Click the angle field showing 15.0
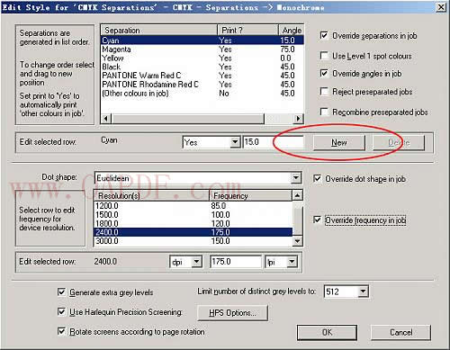Viewport: 450px width, 350px height. (x=273, y=142)
